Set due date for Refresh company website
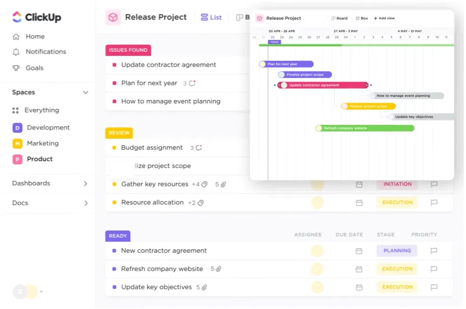This screenshot has width=466, height=309. click(x=359, y=269)
